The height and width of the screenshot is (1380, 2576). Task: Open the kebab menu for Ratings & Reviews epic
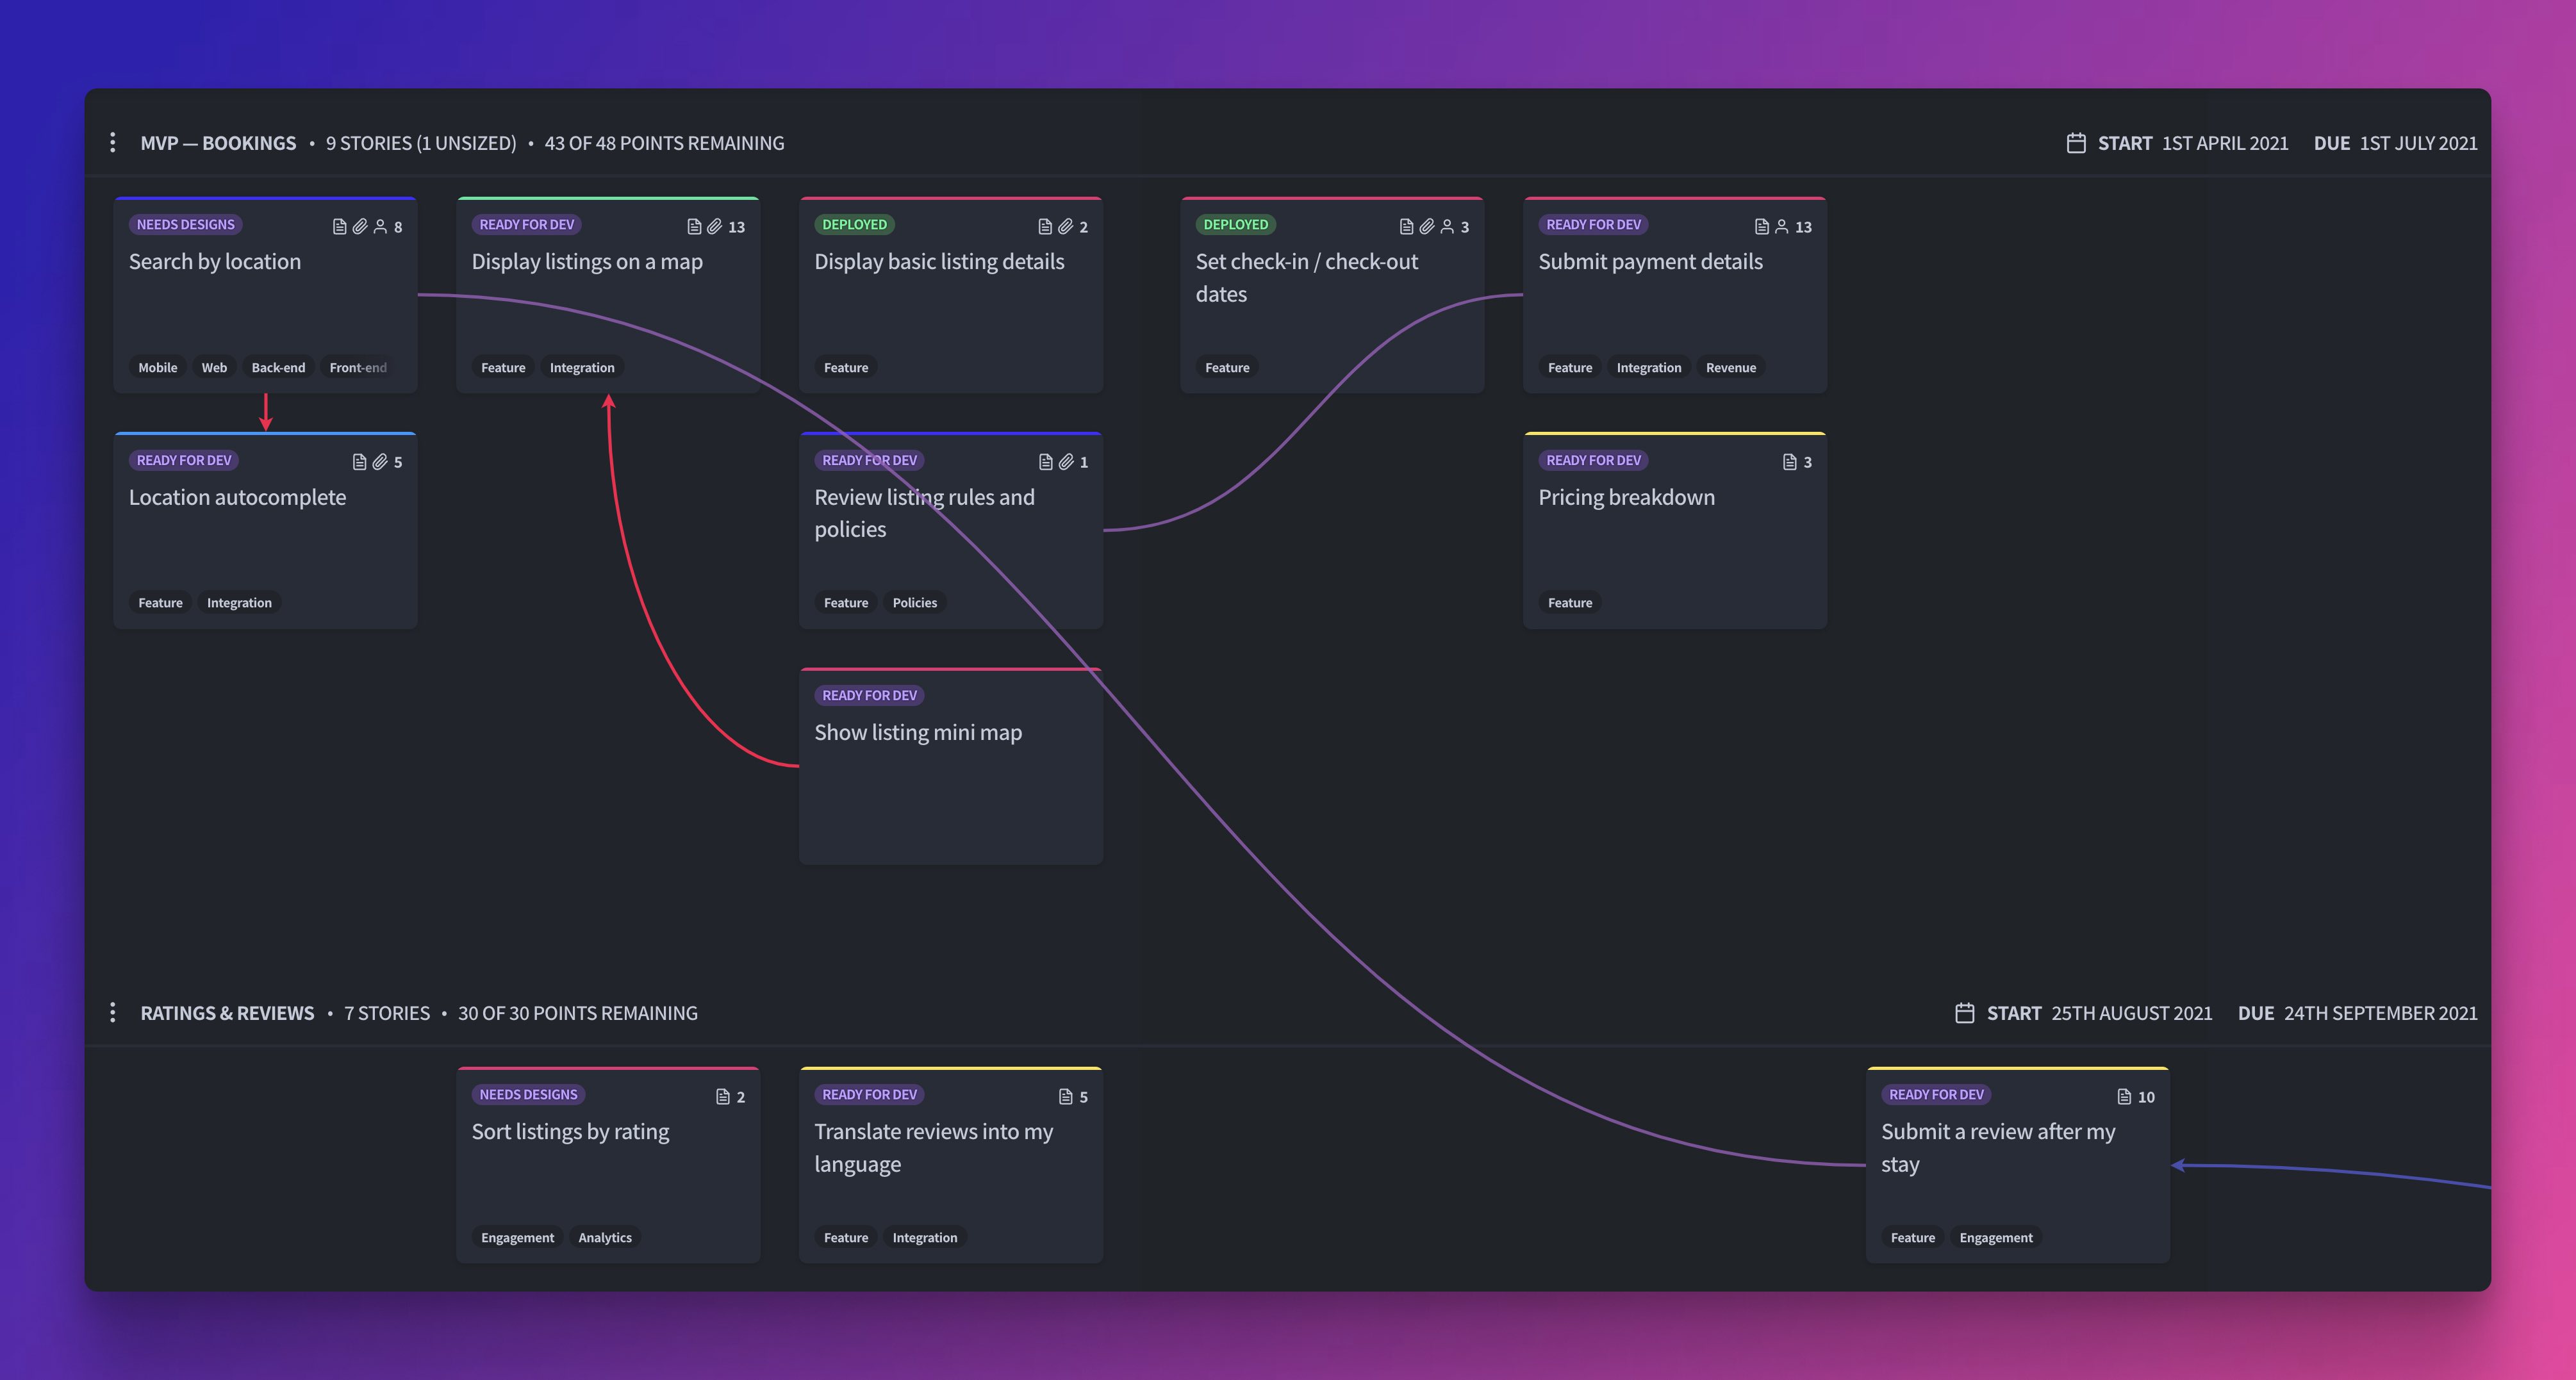pos(112,1012)
